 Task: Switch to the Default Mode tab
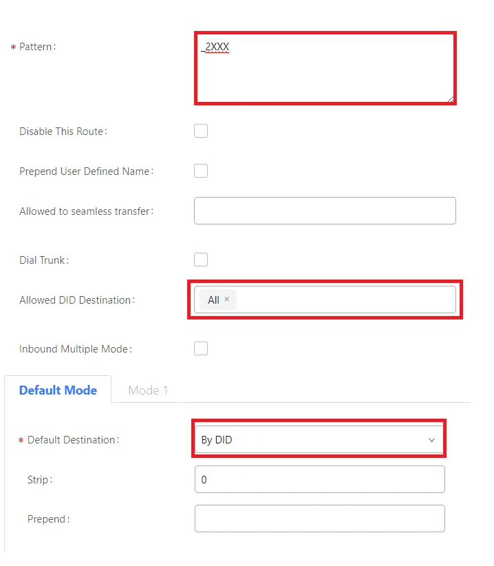58,390
